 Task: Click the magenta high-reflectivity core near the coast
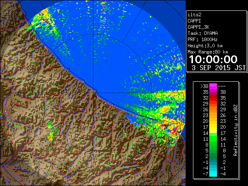pyautogui.click(x=175, y=129)
